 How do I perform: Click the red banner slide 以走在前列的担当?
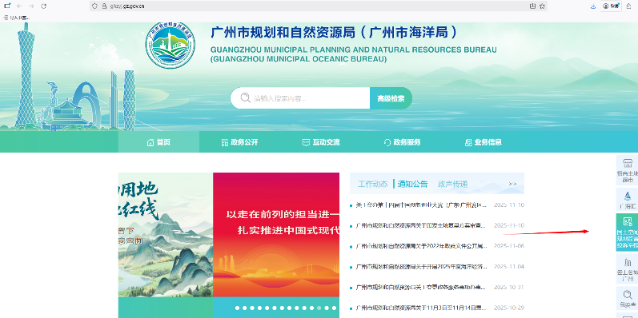coord(276,234)
